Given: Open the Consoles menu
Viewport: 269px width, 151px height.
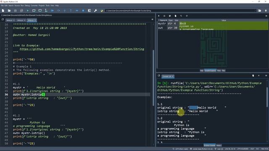Looking at the screenshot, I should click(x=34, y=5).
